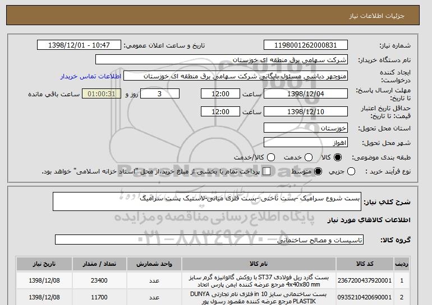432x305 pixels.
Task: Click the response deadline date 1398/12/04
Action: tap(306, 94)
